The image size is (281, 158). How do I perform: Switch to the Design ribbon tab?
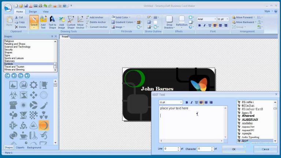(x=33, y=12)
